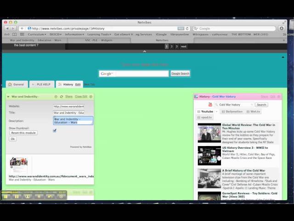The image size is (294, 221).
Task: Click Share link in War and Indentity header
Action: [x=69, y=97]
